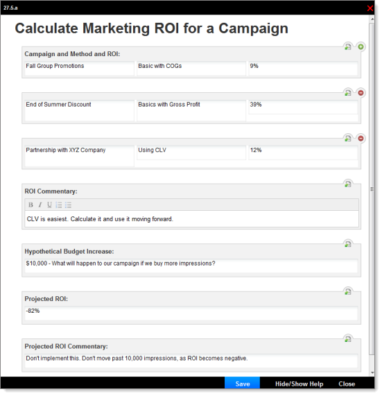Click the 27.5.a title text
This screenshot has width=382, height=396.
point(10,8)
